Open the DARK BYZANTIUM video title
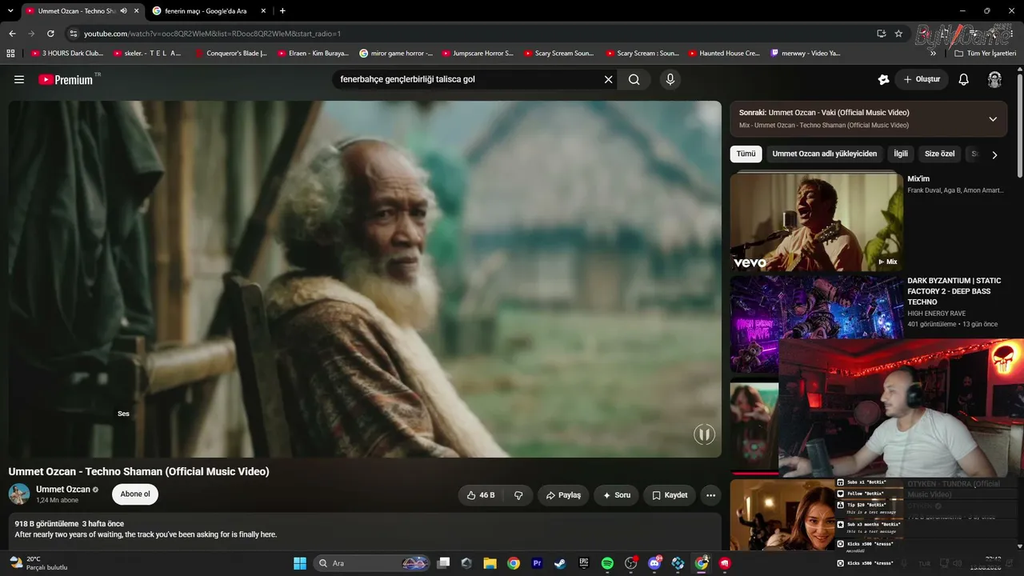 [954, 291]
